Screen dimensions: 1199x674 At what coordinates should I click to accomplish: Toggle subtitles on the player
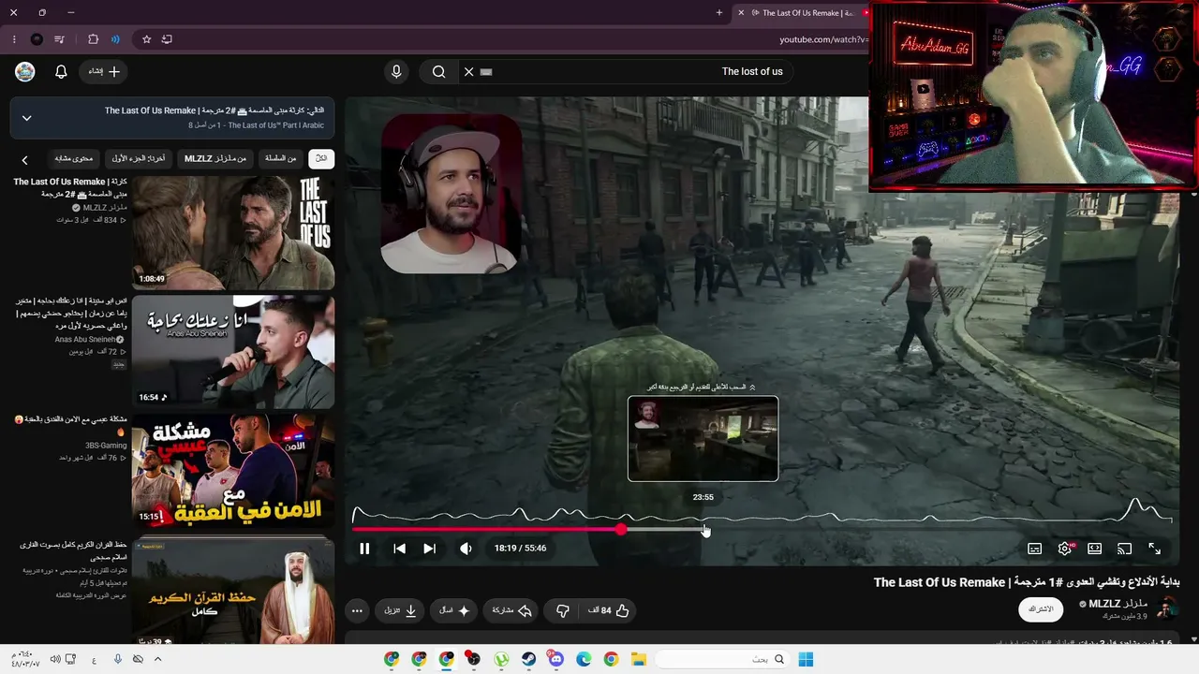point(1034,549)
